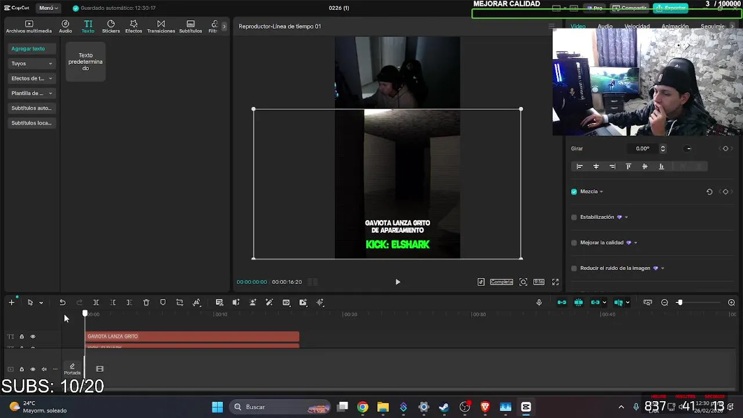Open the linkage options dropdown arrow
Image resolution: width=743 pixels, height=418 pixels.
pos(604,302)
